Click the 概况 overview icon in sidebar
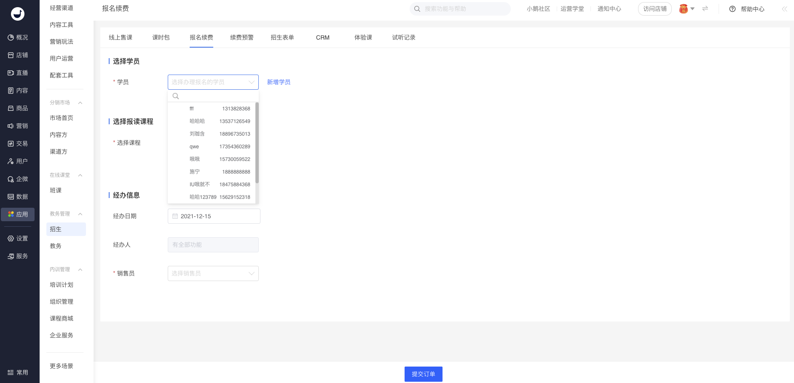 [11, 37]
